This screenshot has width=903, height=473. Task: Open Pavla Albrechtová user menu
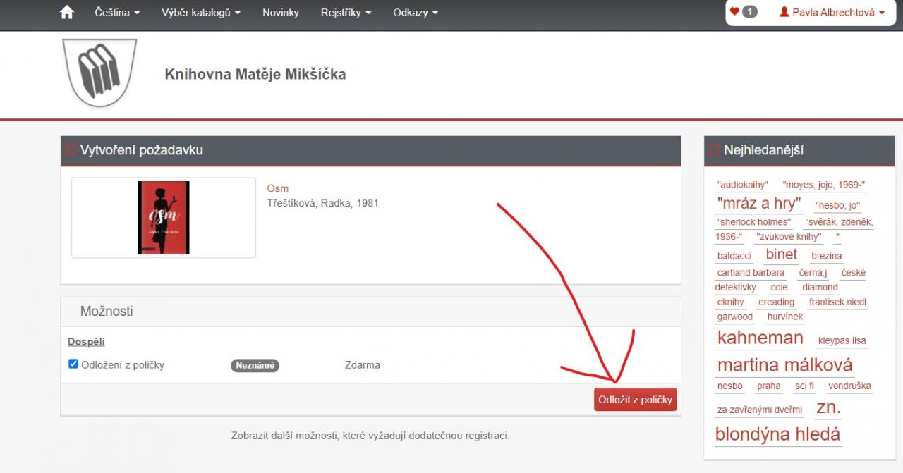(x=831, y=13)
